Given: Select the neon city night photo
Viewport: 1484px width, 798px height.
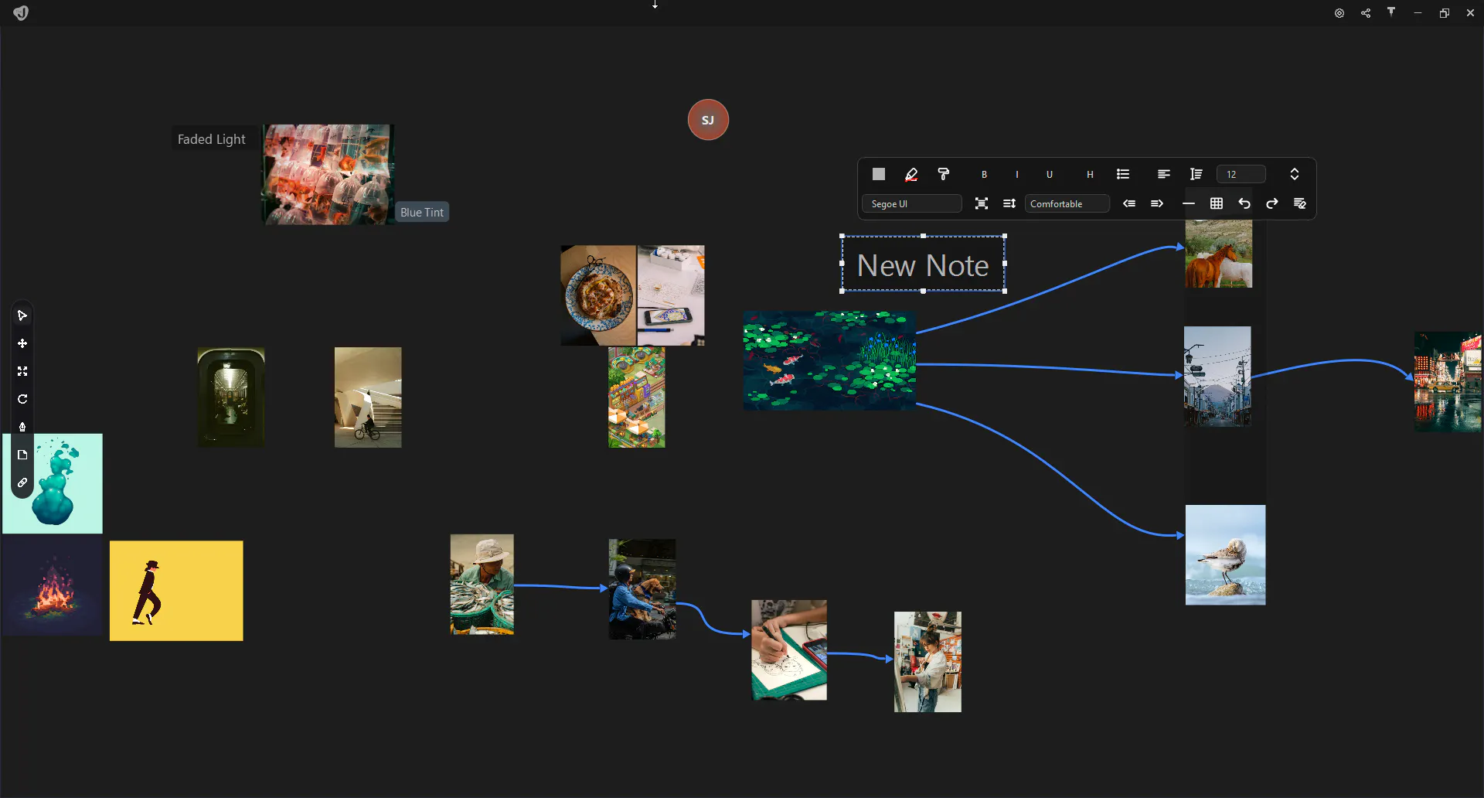Looking at the screenshot, I should tap(1448, 382).
